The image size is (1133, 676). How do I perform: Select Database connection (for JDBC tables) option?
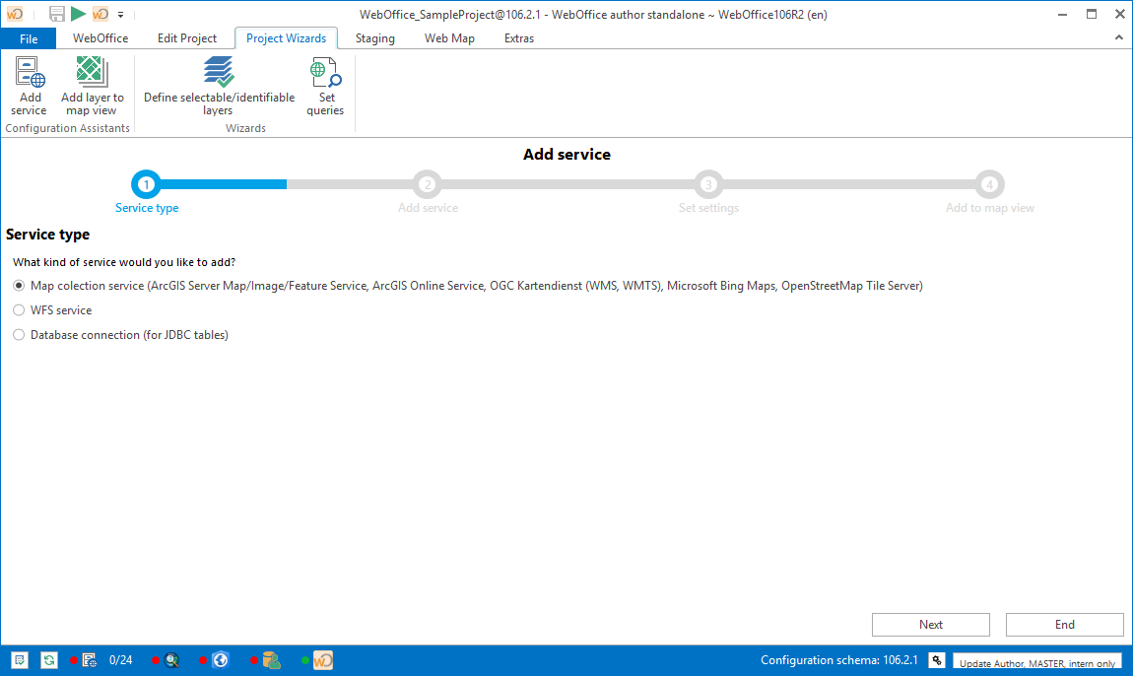[19, 335]
